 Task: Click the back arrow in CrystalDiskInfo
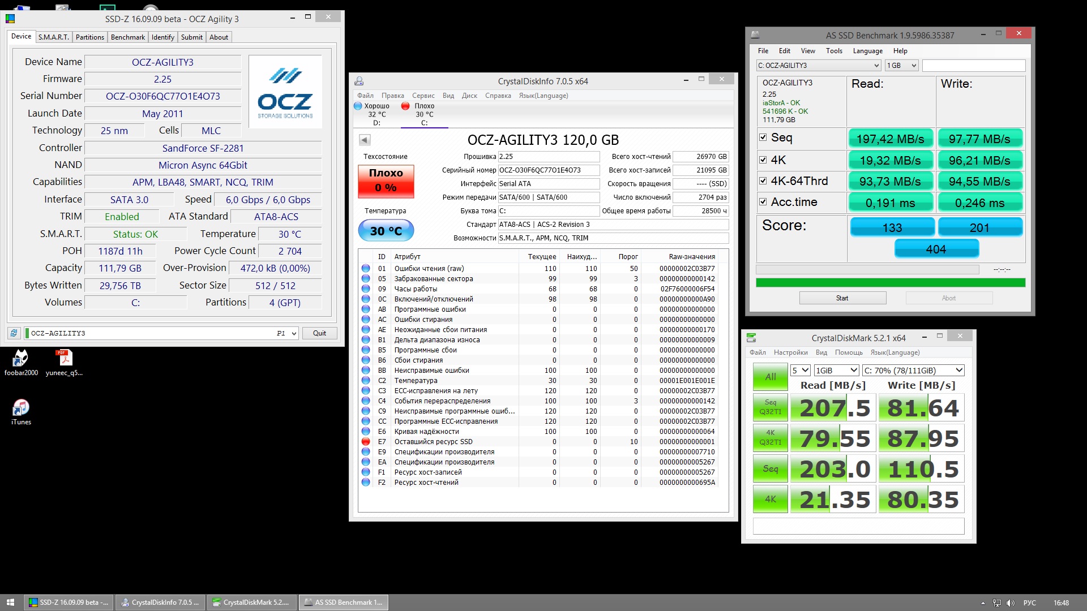365,140
